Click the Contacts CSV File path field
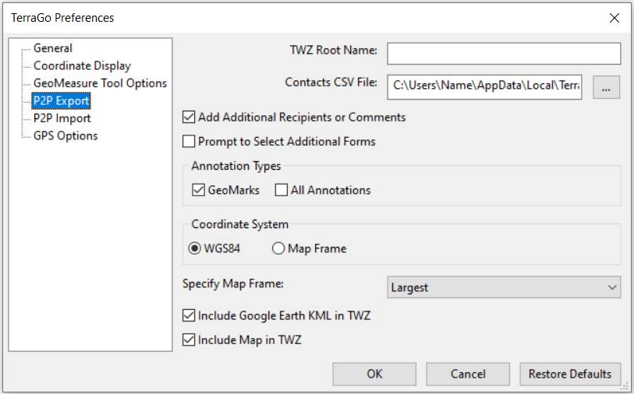634x394 pixels. pos(484,86)
